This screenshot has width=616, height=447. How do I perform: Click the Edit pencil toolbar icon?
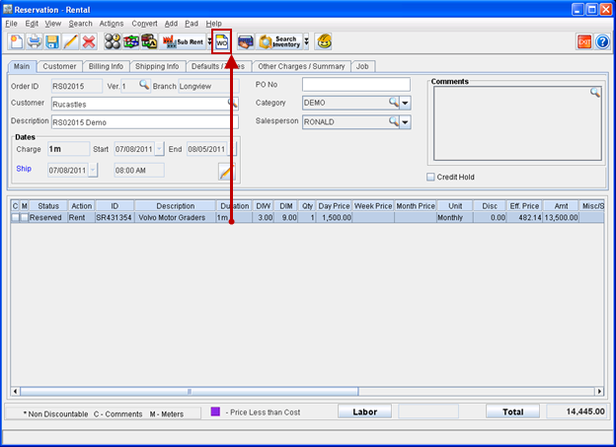70,41
